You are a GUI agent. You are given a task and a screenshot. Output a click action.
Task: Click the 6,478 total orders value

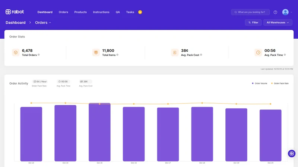pos(27,50)
